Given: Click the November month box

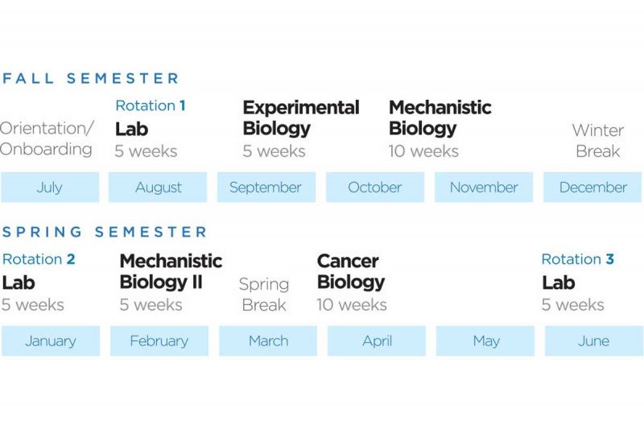Looking at the screenshot, I should coord(484,188).
